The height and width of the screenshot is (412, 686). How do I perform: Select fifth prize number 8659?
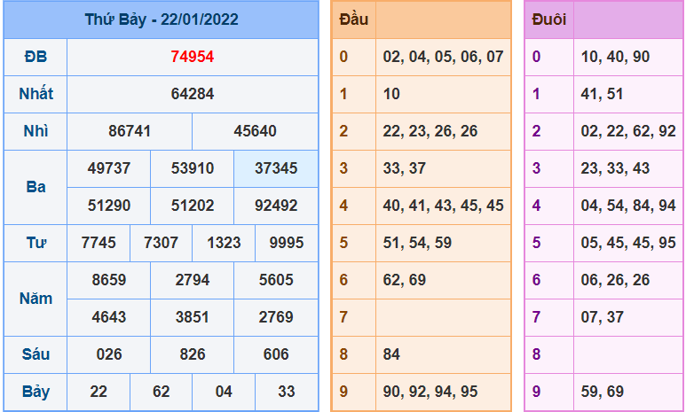point(109,280)
